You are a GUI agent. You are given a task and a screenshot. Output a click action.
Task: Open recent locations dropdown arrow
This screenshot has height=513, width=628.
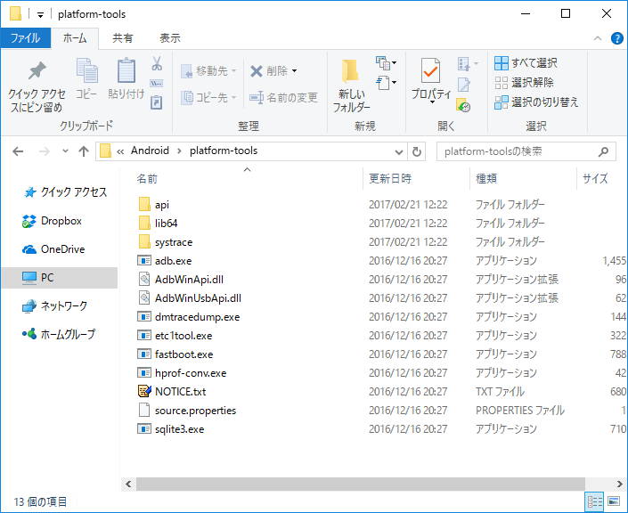point(65,151)
